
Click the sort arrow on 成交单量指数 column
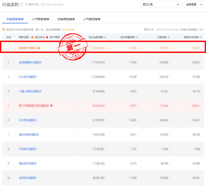click(138, 37)
